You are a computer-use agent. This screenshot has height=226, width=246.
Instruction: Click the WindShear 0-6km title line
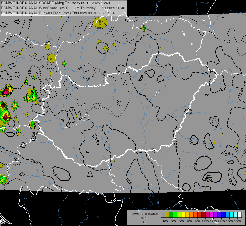coord(63,8)
